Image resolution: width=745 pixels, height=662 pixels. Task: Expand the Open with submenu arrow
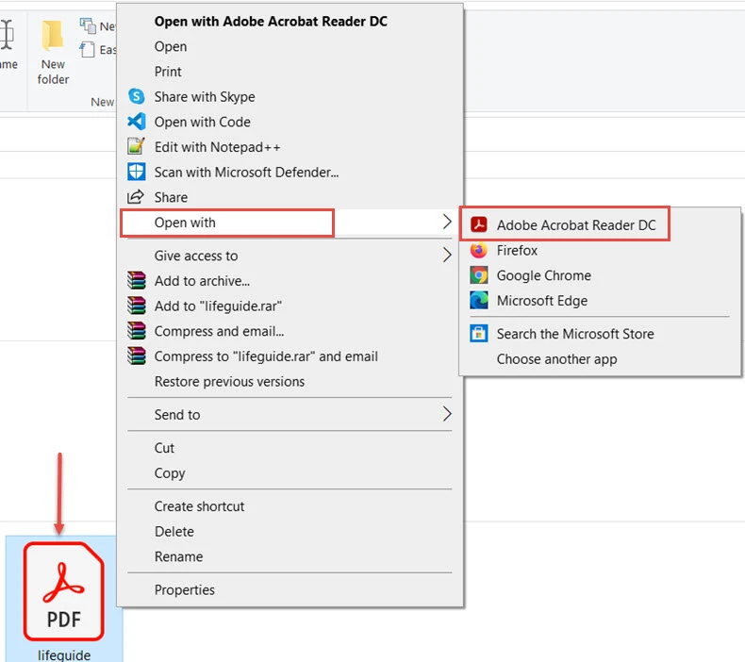pyautogui.click(x=447, y=222)
